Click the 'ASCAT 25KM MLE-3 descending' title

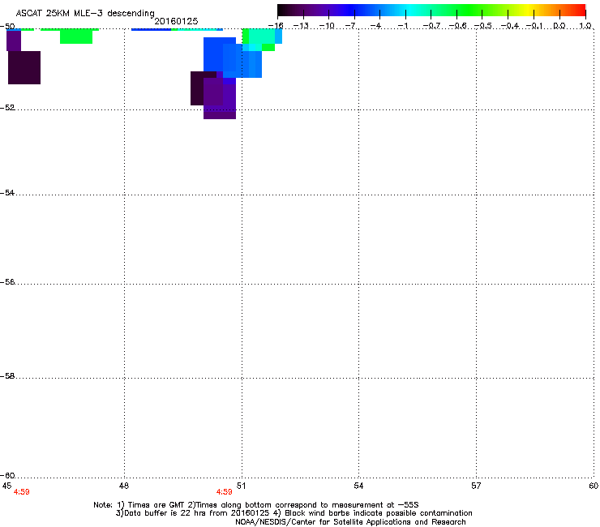tap(85, 14)
